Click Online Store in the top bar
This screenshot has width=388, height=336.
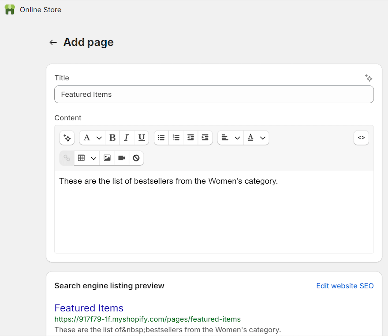tap(40, 10)
